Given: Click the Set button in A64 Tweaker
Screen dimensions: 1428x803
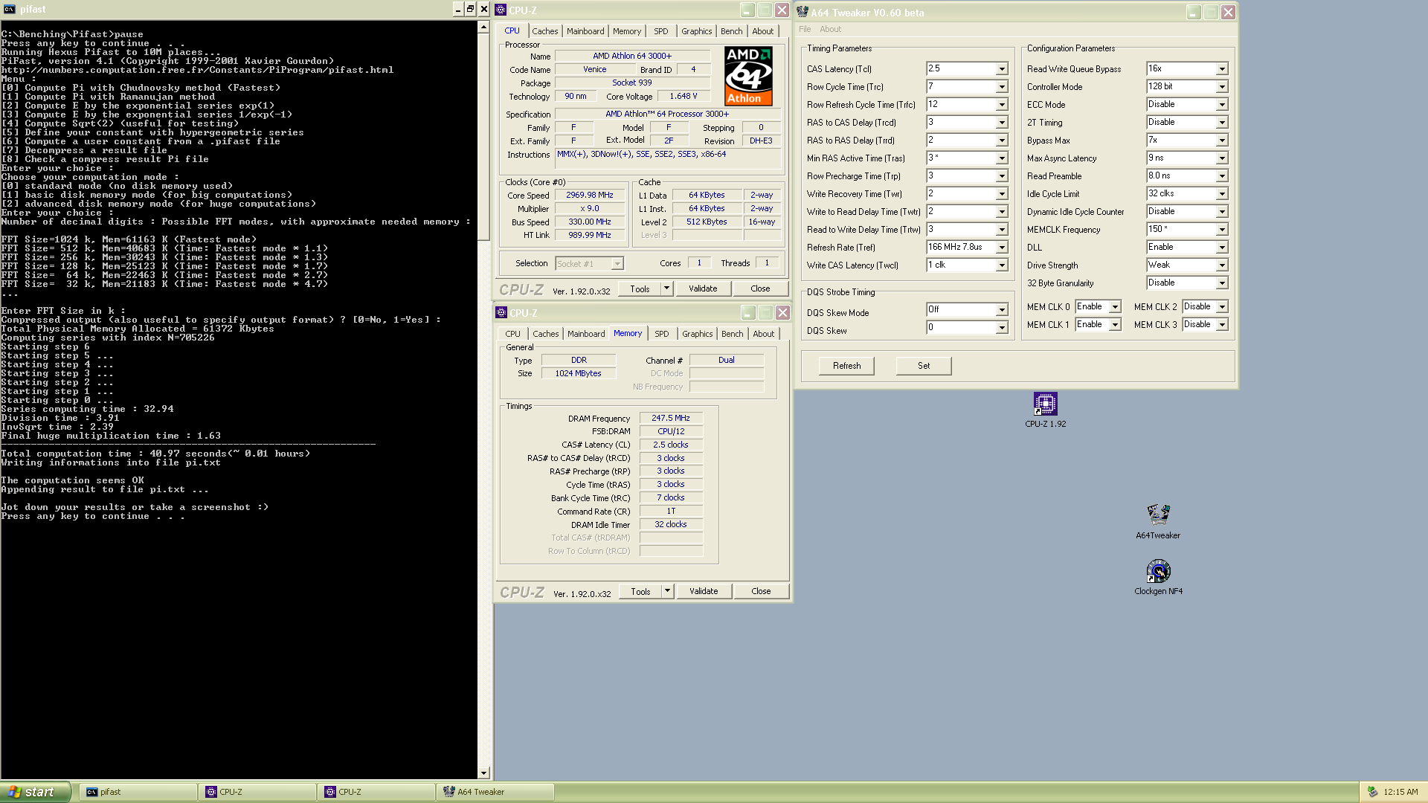Looking at the screenshot, I should (924, 366).
